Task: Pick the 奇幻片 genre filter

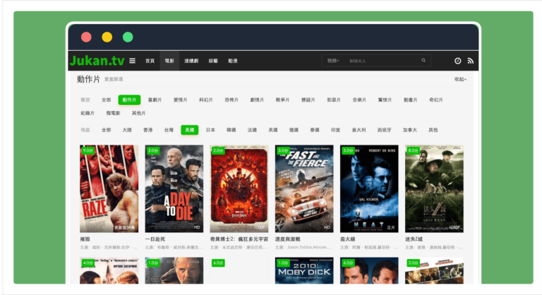Action: (436, 100)
